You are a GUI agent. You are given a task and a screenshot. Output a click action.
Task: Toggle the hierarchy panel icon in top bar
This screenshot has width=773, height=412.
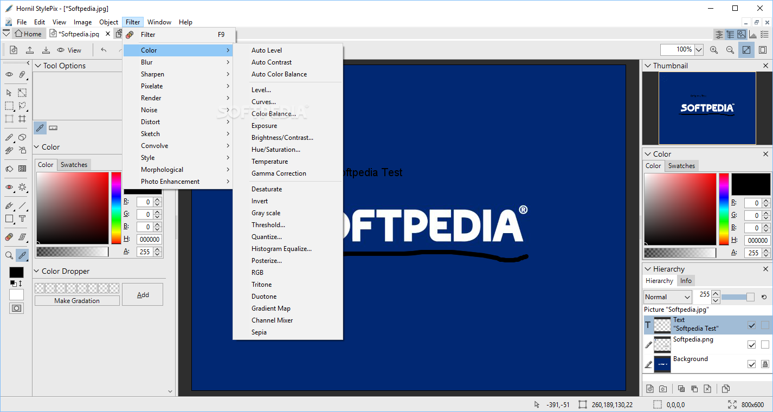(x=730, y=34)
